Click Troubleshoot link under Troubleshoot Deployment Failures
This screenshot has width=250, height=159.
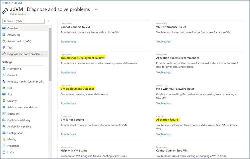[x=68, y=72]
